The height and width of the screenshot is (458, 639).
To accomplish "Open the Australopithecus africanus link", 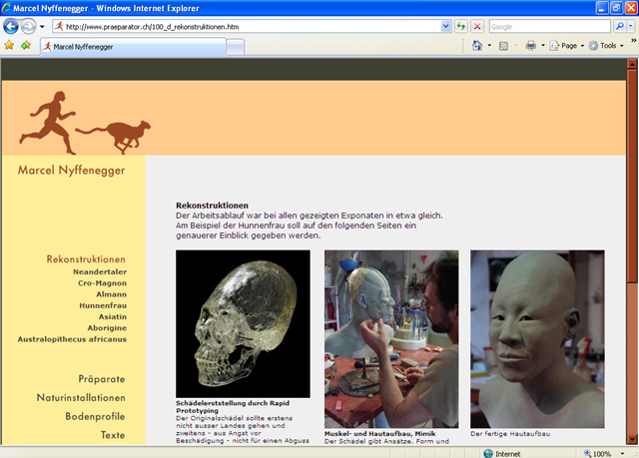I will [x=72, y=339].
